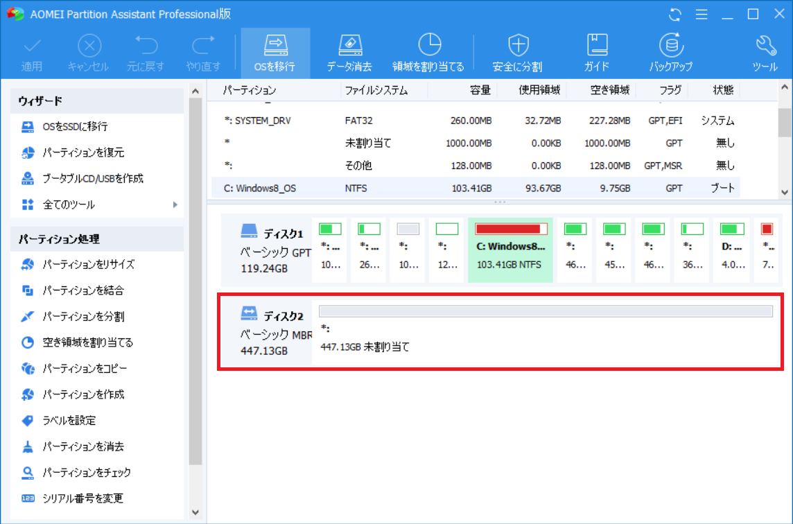793x524 pixels.
Task: Select the ディスク1 ベーシック GPT disk header
Action: pyautogui.click(x=268, y=250)
